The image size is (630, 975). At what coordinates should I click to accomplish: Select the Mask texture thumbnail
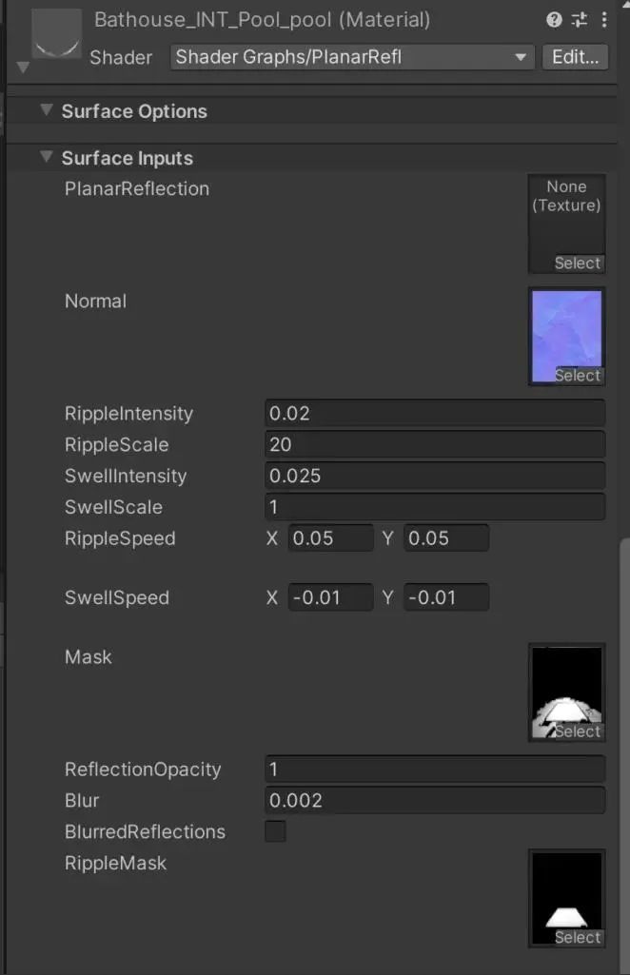566,692
